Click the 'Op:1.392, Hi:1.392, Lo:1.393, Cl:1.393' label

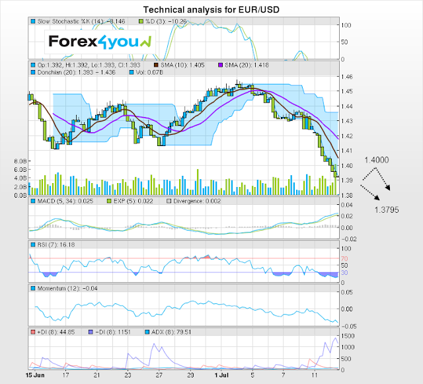pos(89,65)
